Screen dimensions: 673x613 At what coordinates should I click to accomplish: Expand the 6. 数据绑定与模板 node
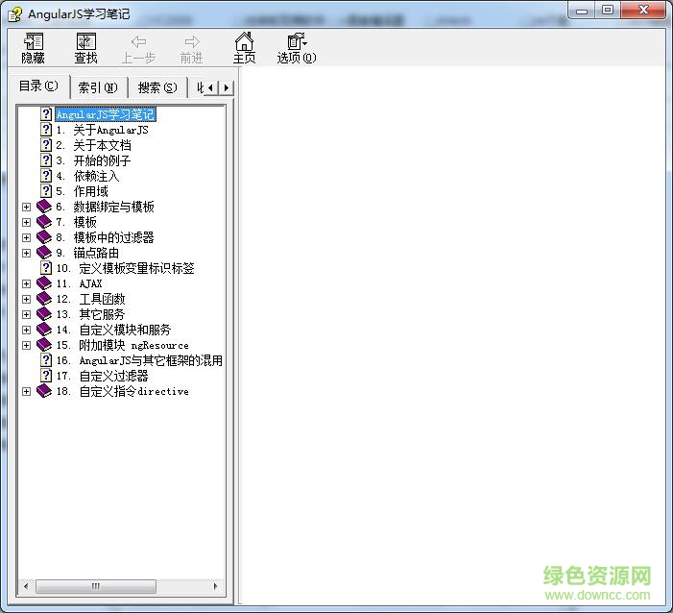coord(27,207)
